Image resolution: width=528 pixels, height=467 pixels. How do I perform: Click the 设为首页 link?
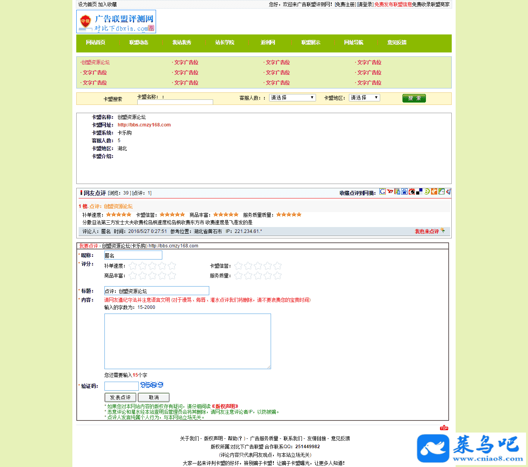click(x=87, y=4)
